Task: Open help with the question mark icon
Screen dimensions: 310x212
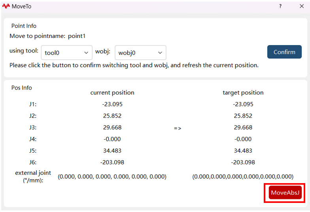Action: [x=280, y=6]
